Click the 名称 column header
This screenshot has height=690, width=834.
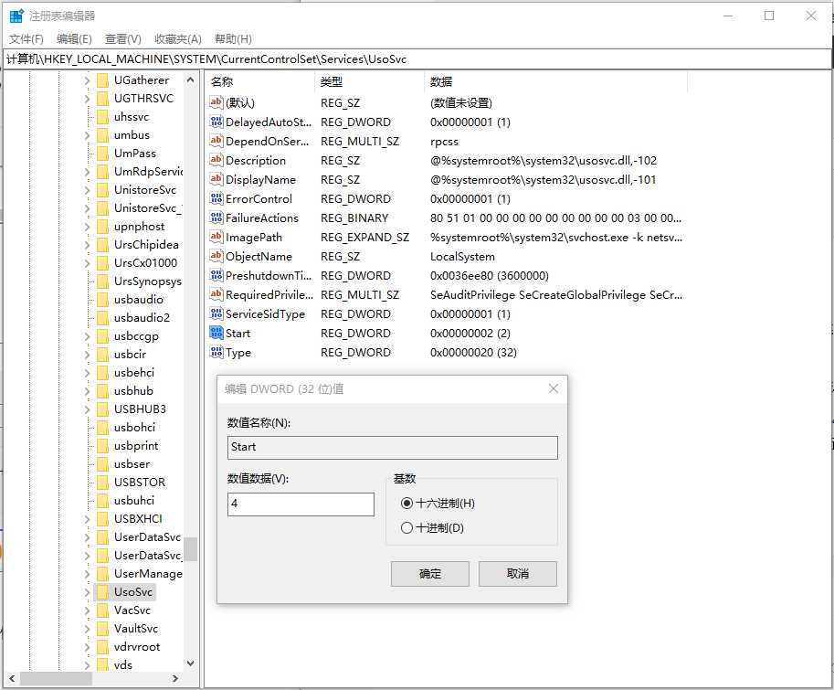click(260, 82)
